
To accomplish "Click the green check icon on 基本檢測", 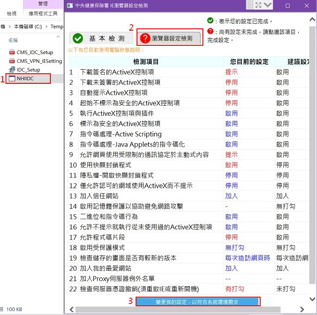I will point(78,38).
